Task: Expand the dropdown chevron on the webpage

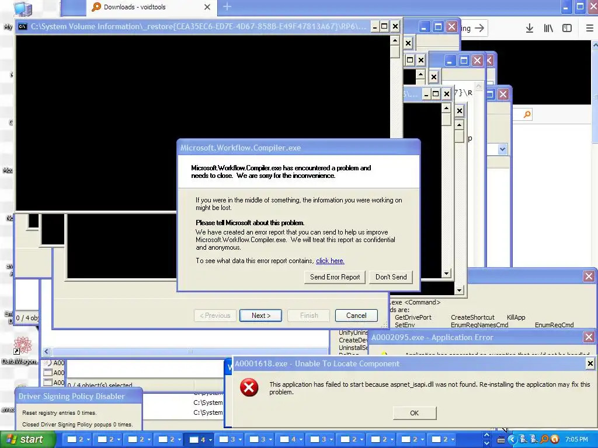Action: click(x=502, y=149)
